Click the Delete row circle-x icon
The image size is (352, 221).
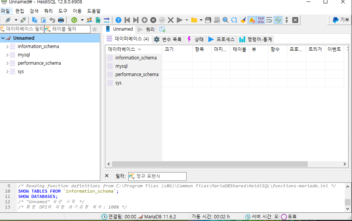[x=153, y=20]
